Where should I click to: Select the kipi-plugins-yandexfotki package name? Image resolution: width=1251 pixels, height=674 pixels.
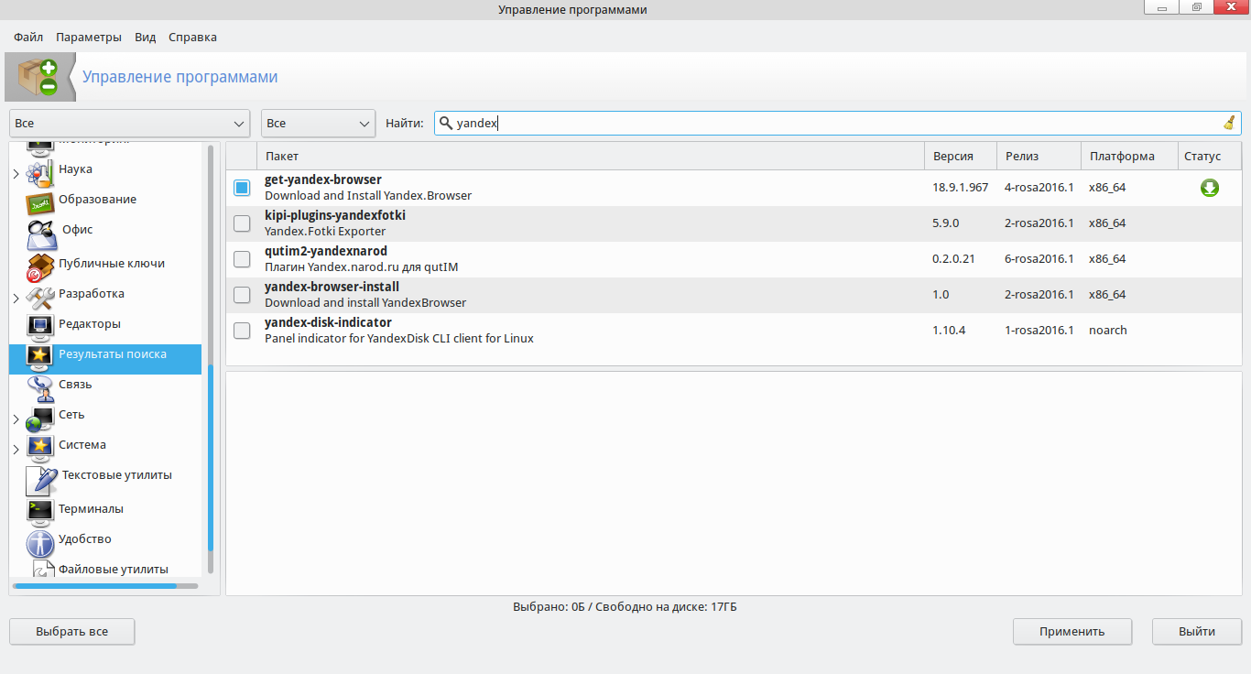335,215
